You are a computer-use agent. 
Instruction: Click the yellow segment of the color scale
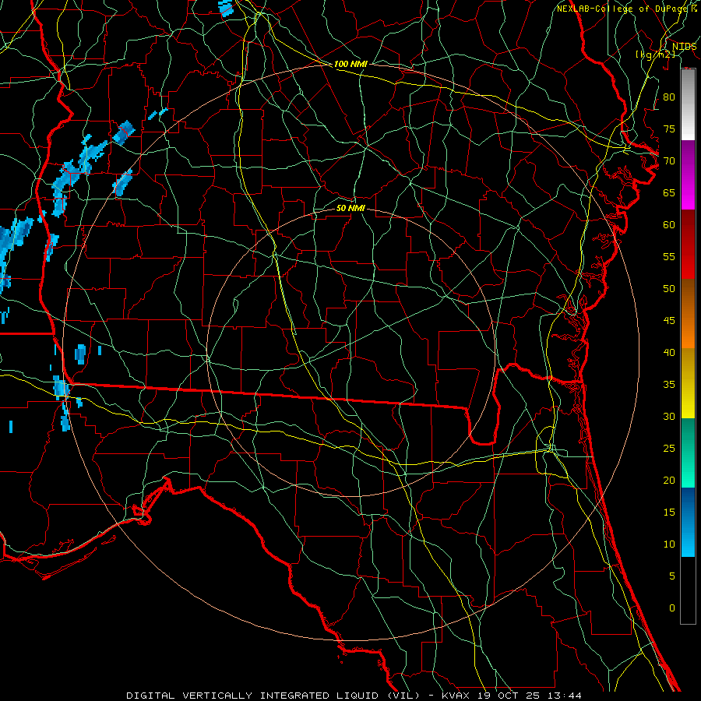688,383
